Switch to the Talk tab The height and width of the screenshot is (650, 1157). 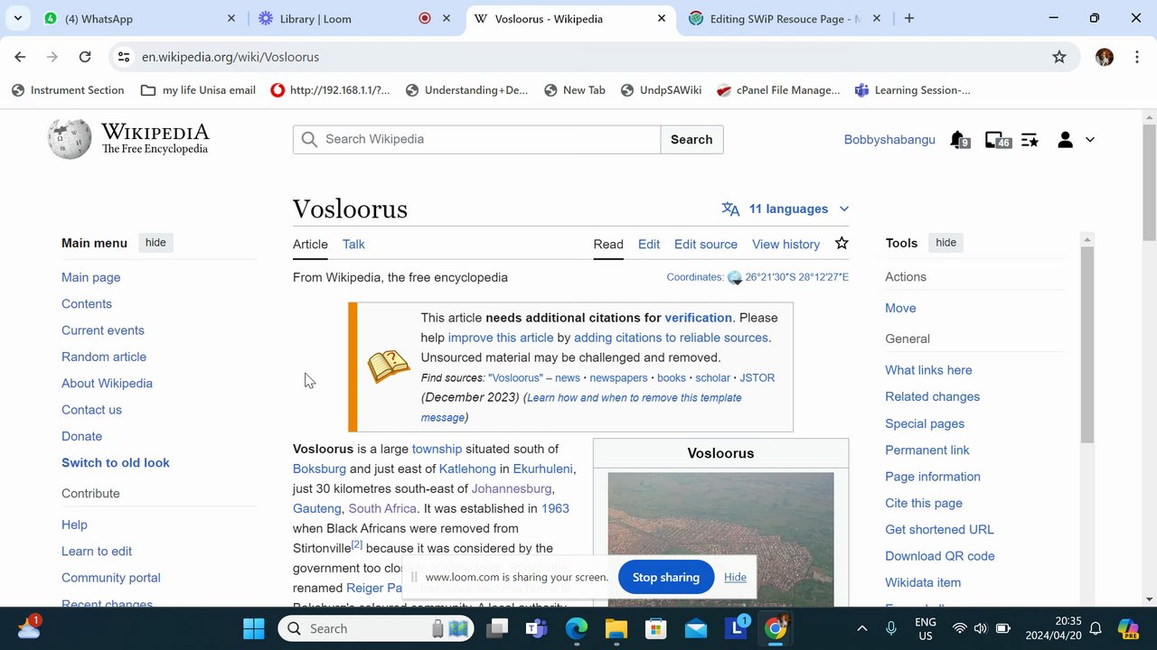pyautogui.click(x=353, y=245)
